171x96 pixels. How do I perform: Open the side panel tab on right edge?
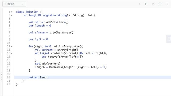[x=169, y=39]
